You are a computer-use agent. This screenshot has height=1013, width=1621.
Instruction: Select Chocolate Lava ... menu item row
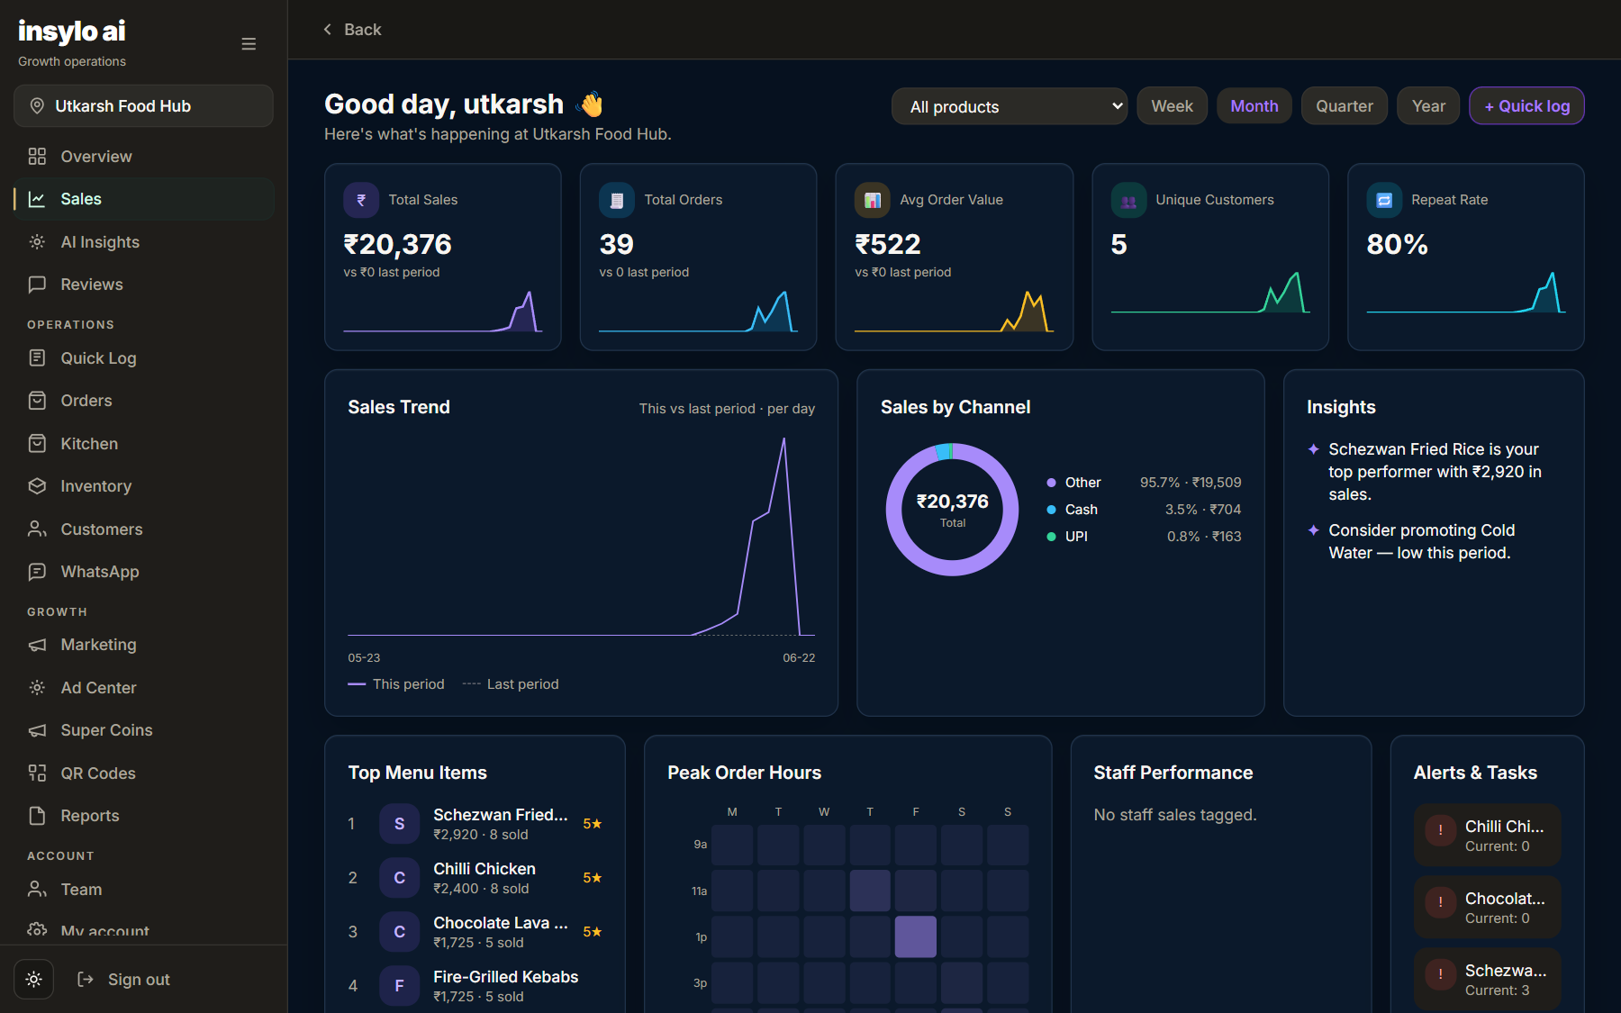475,932
